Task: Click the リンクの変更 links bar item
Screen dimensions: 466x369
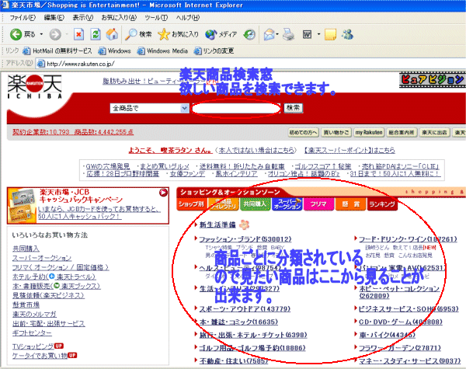Action: coord(214,51)
